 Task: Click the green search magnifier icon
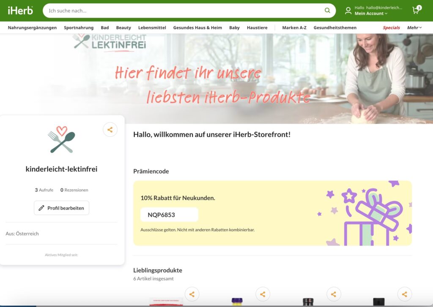pyautogui.click(x=327, y=11)
